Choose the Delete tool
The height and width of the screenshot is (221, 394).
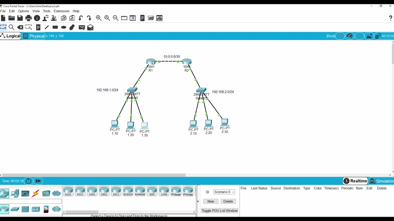click(x=20, y=27)
